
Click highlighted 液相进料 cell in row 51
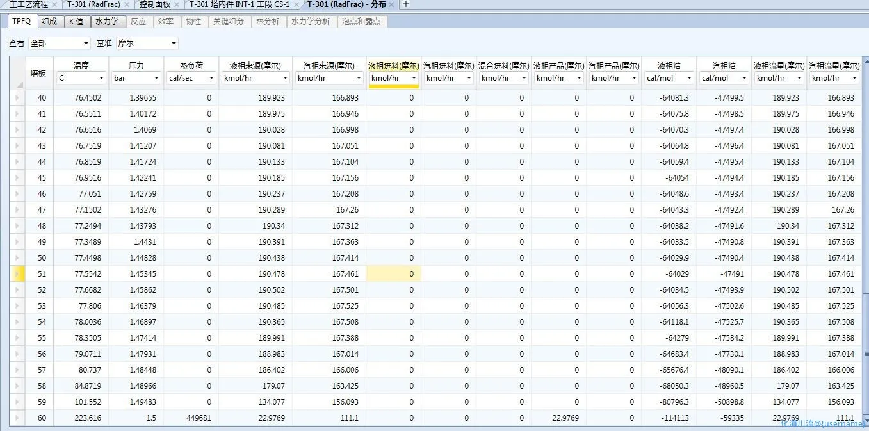(x=393, y=273)
